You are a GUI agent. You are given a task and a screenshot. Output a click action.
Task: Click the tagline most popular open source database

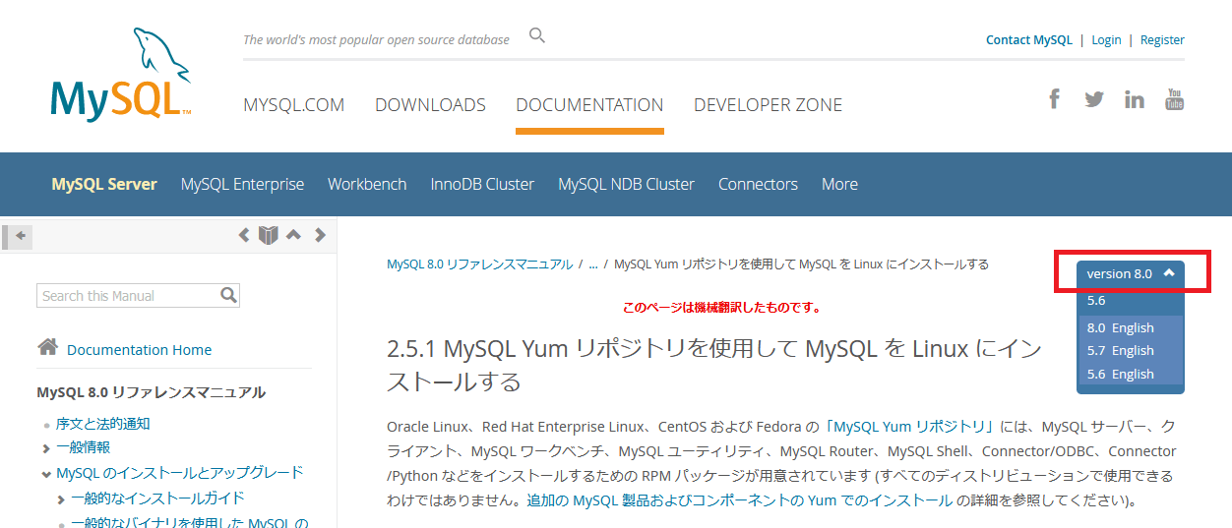(x=376, y=40)
